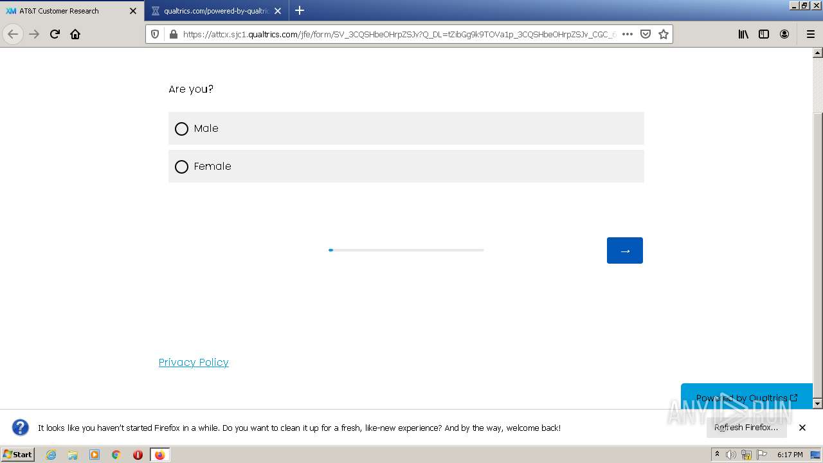
Task: Launch Internet Explorer from the taskbar
Action: coord(51,455)
